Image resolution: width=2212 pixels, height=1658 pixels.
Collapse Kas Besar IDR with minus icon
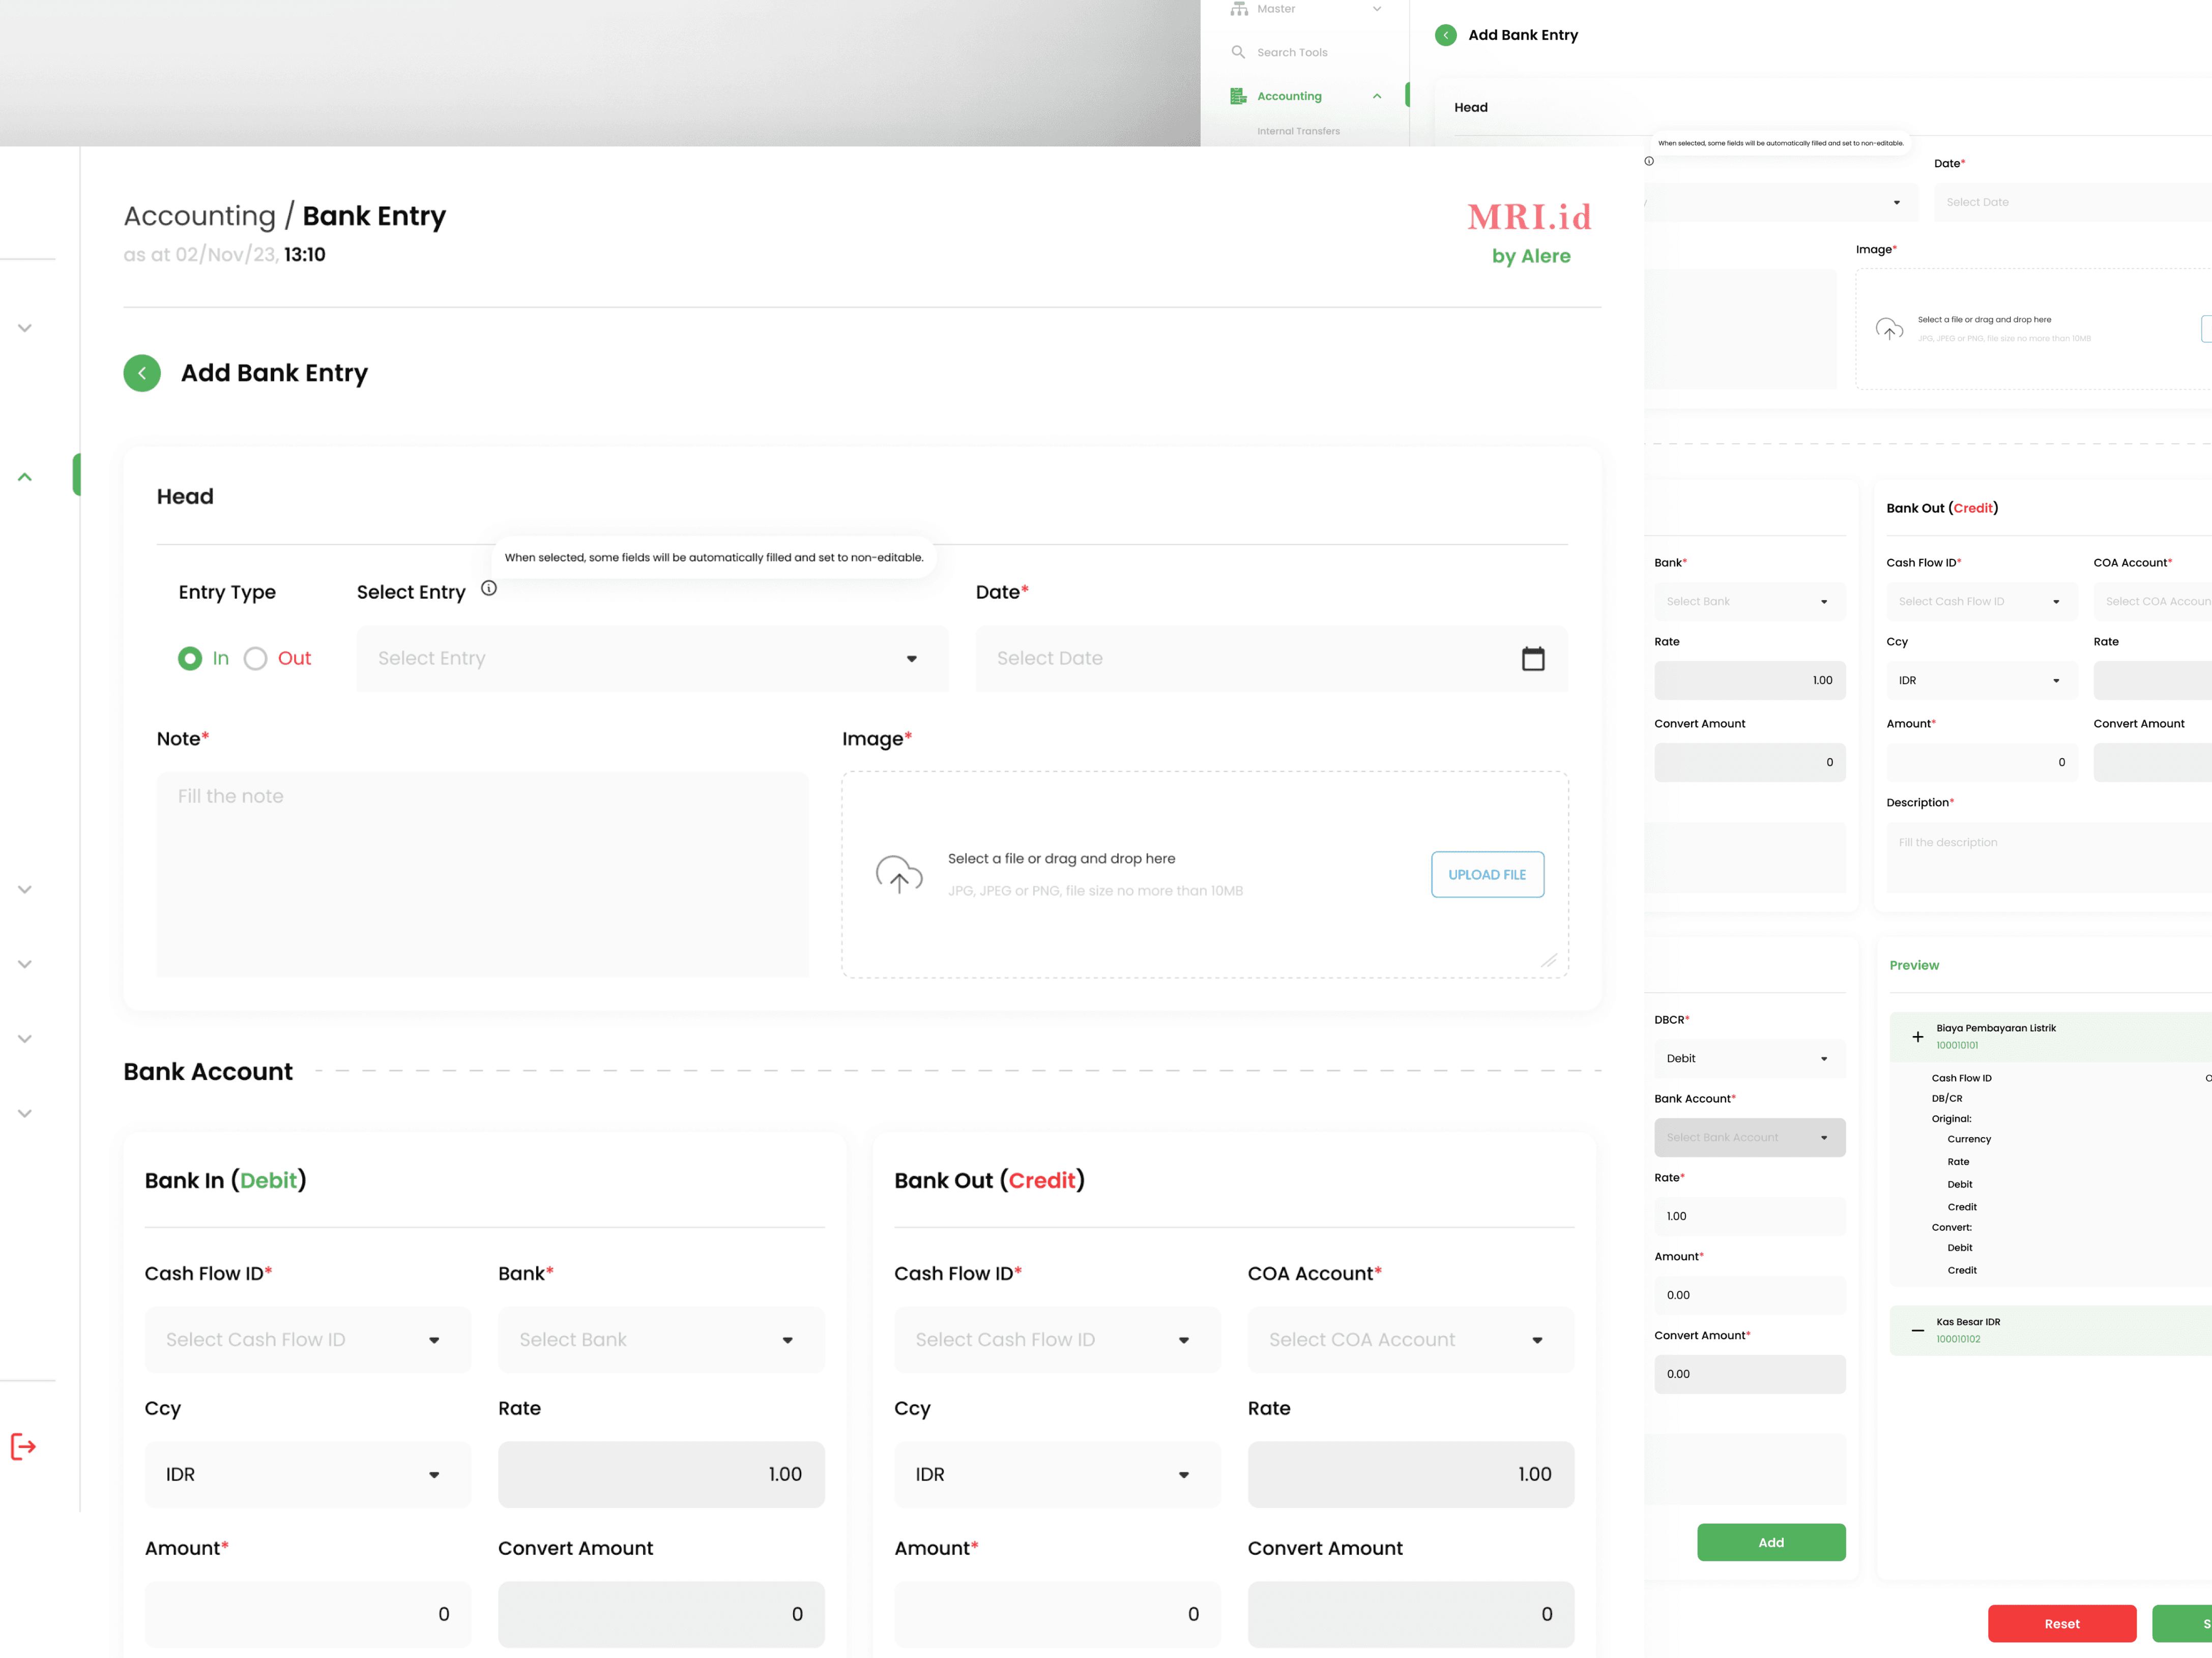pyautogui.click(x=1917, y=1330)
